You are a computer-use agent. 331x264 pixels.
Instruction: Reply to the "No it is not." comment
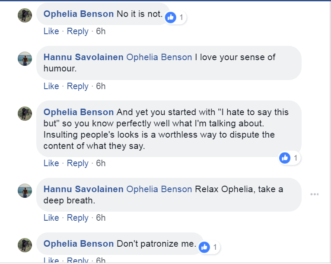78,31
